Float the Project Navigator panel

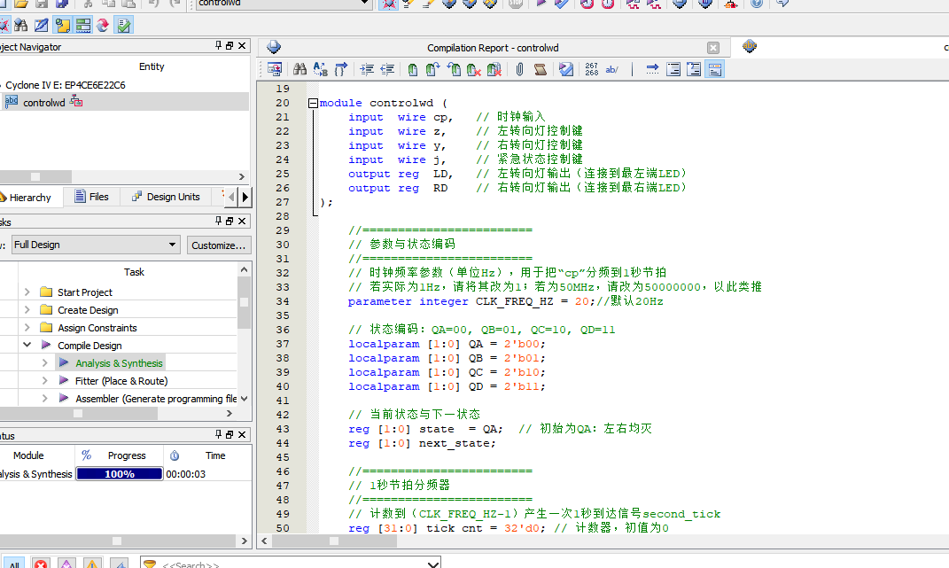click(x=230, y=45)
